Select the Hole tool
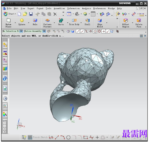Image resolution: width=152 pixels, height=142 pixels. (35, 22)
